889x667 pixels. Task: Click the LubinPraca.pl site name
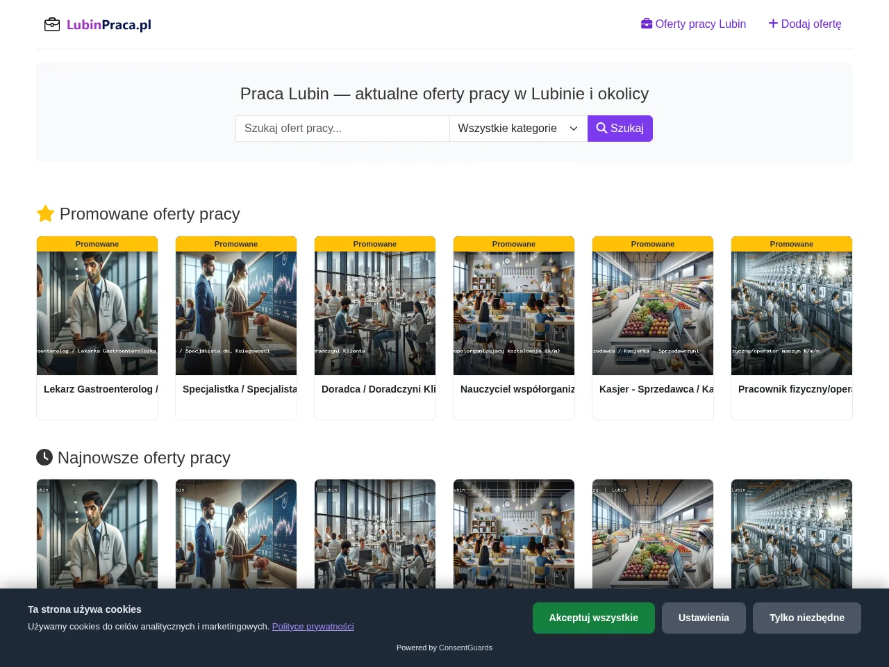tap(109, 25)
